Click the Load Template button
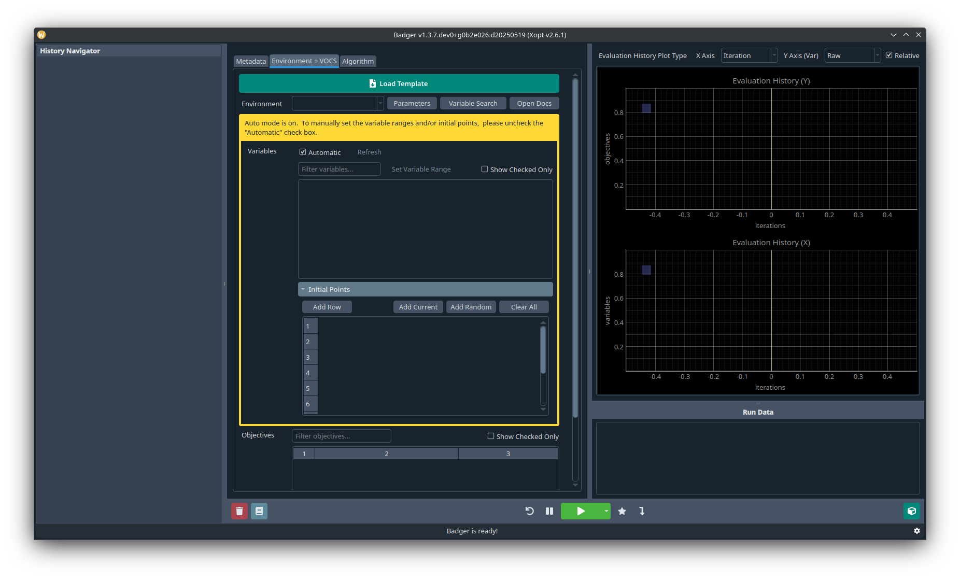 click(x=399, y=83)
